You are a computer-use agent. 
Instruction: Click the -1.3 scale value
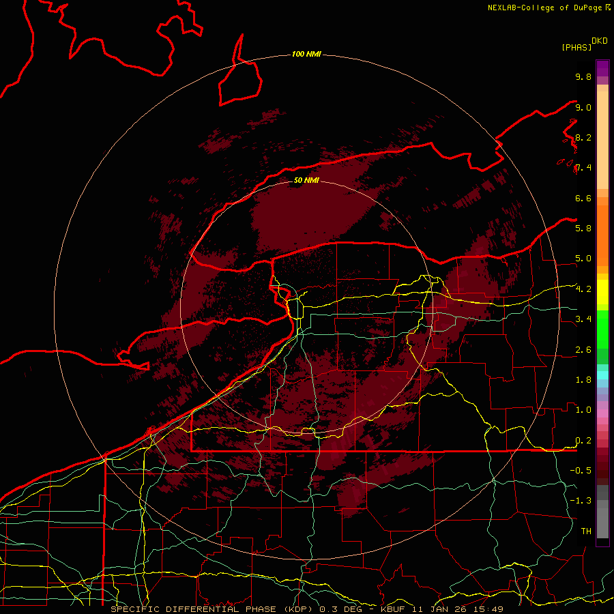581,501
